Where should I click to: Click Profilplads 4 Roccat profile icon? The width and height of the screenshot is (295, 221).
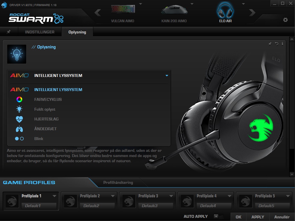point(187,201)
